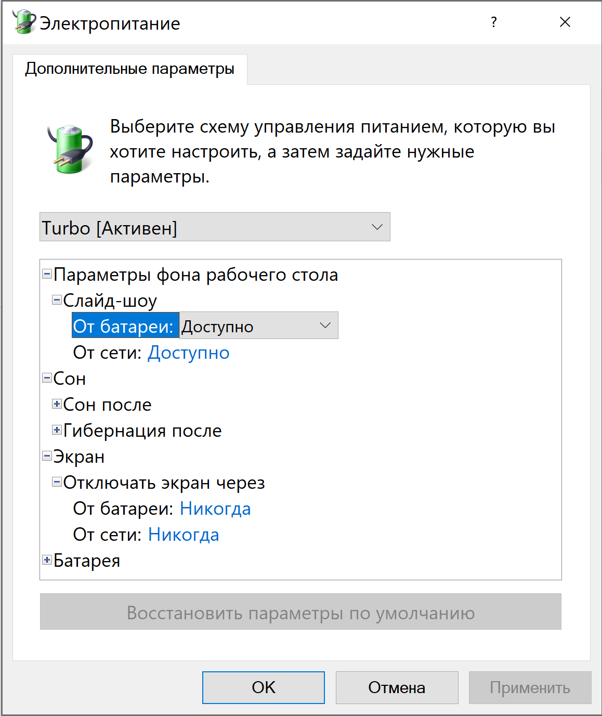Open the Turbo [Активен] power plan dropdown
Image resolution: width=602 pixels, height=716 pixels.
(x=215, y=227)
